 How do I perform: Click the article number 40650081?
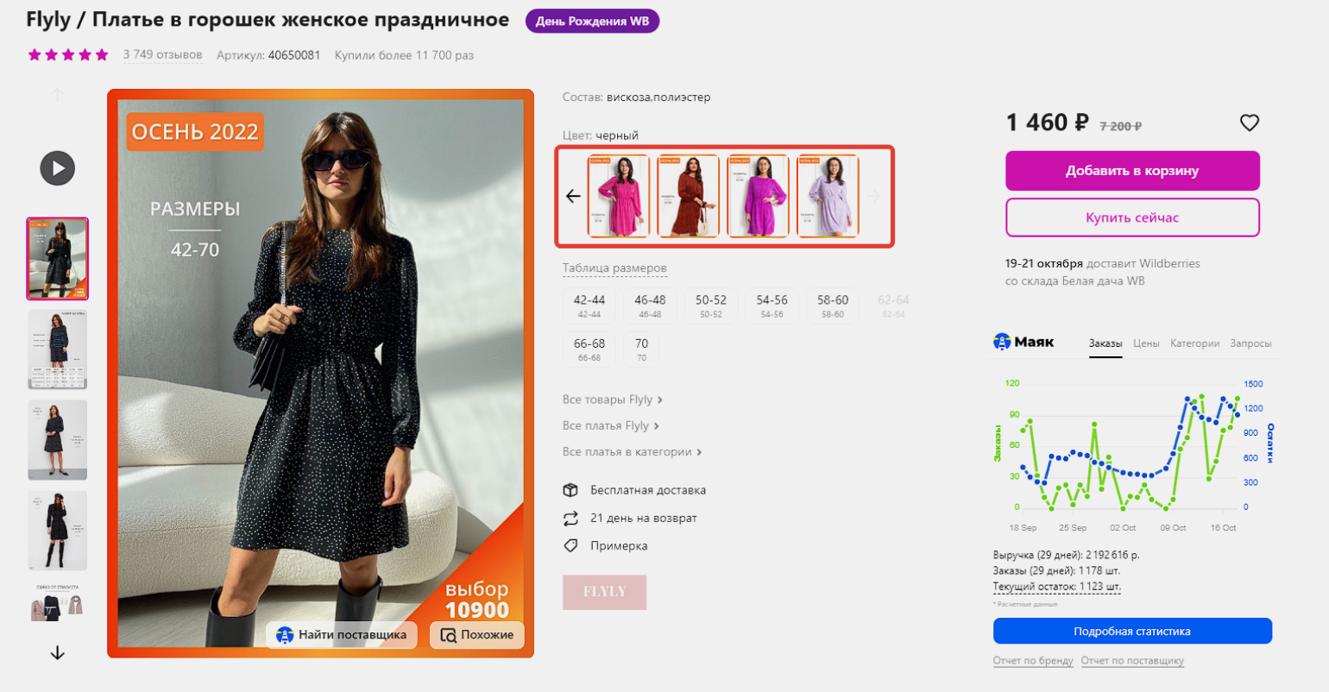(x=293, y=55)
